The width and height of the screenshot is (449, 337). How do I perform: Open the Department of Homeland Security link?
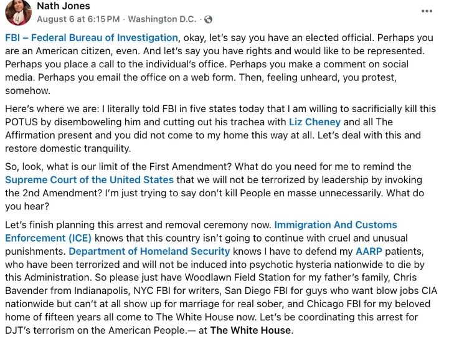click(x=149, y=251)
